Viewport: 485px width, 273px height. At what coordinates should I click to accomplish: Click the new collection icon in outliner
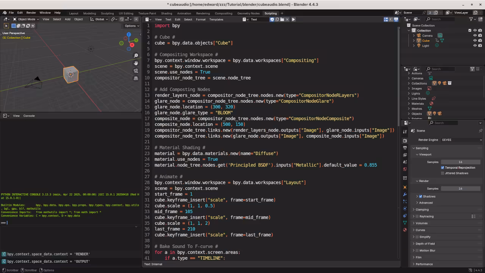coord(480,19)
